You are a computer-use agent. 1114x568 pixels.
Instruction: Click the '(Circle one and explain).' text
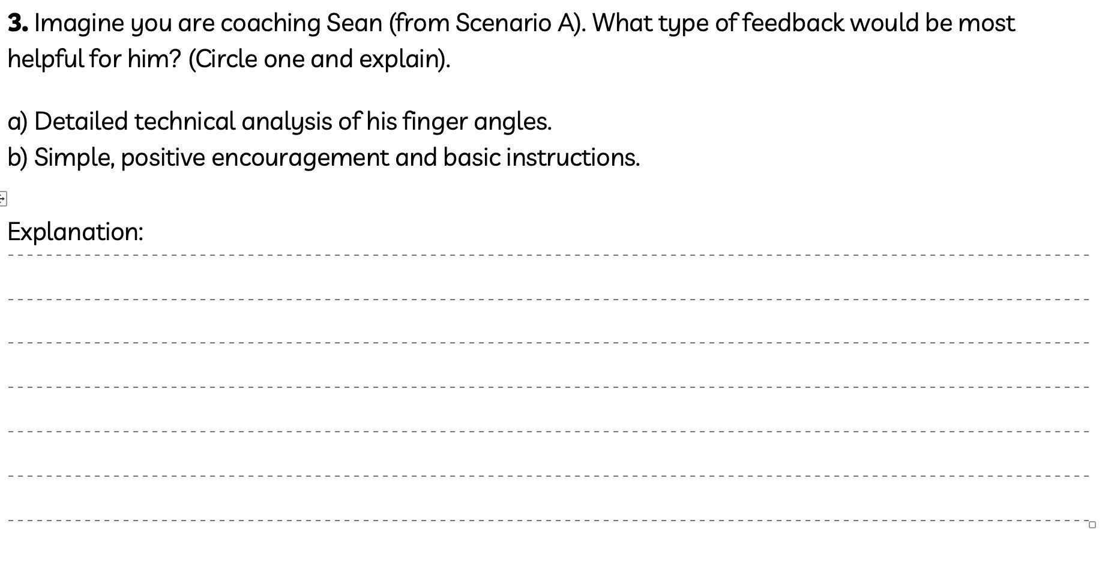tap(319, 59)
